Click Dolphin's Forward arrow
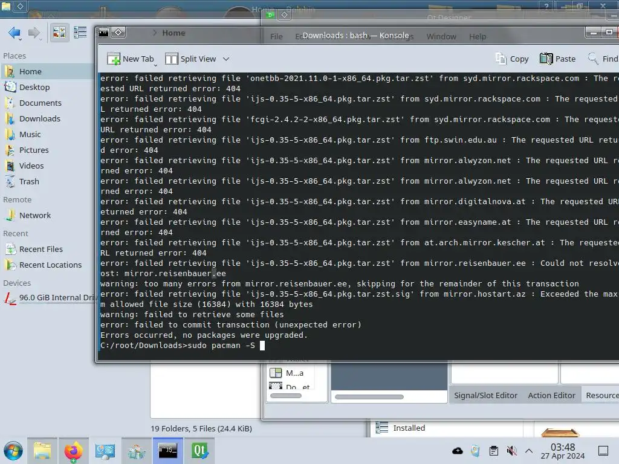The width and height of the screenshot is (619, 464). pos(34,33)
